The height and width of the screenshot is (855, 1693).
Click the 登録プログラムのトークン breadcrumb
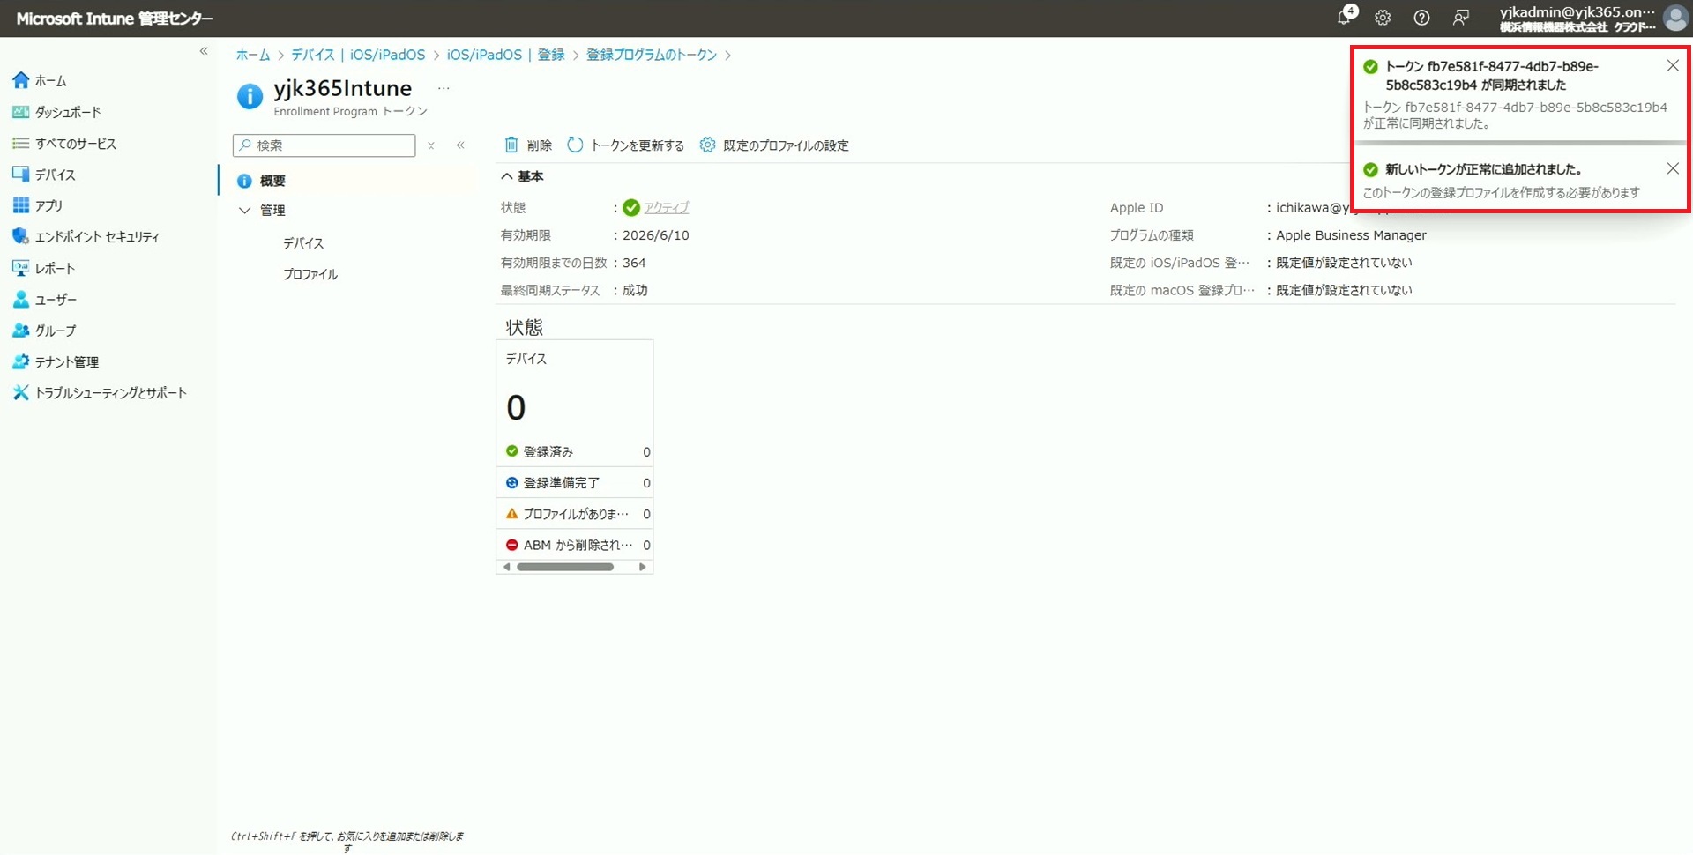click(x=652, y=55)
